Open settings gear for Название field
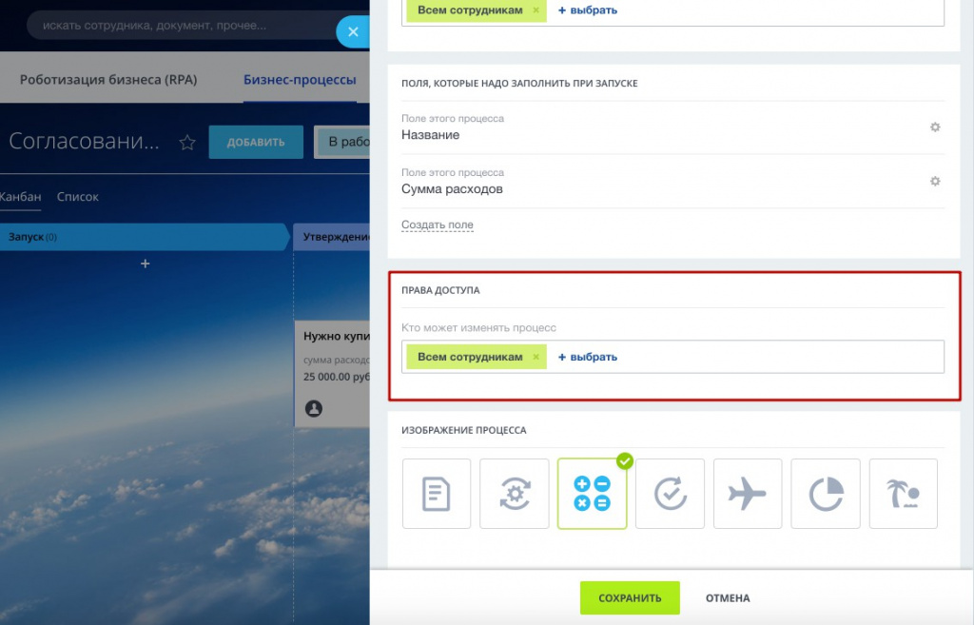Viewport: 974px width, 625px height. click(935, 127)
